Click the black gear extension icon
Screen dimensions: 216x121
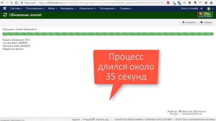(190, 3)
